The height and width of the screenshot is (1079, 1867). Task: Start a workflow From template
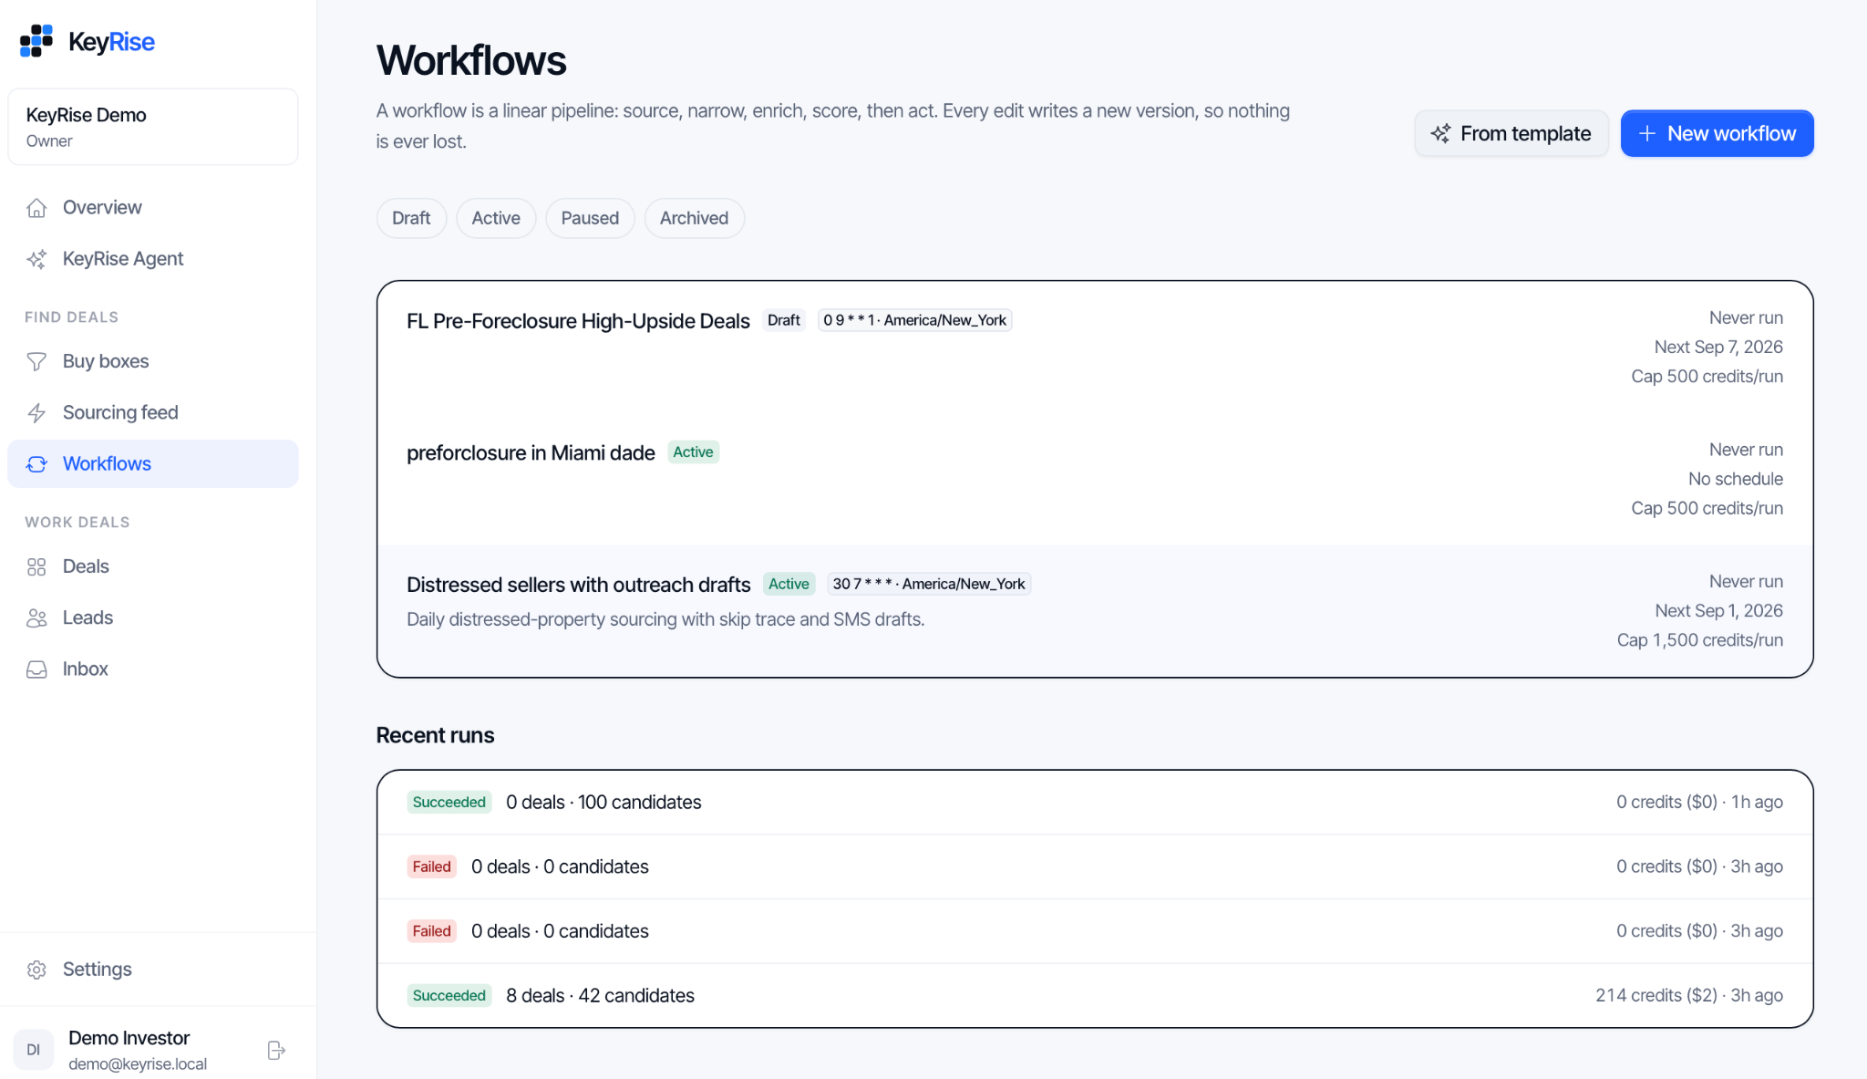[1511, 133]
